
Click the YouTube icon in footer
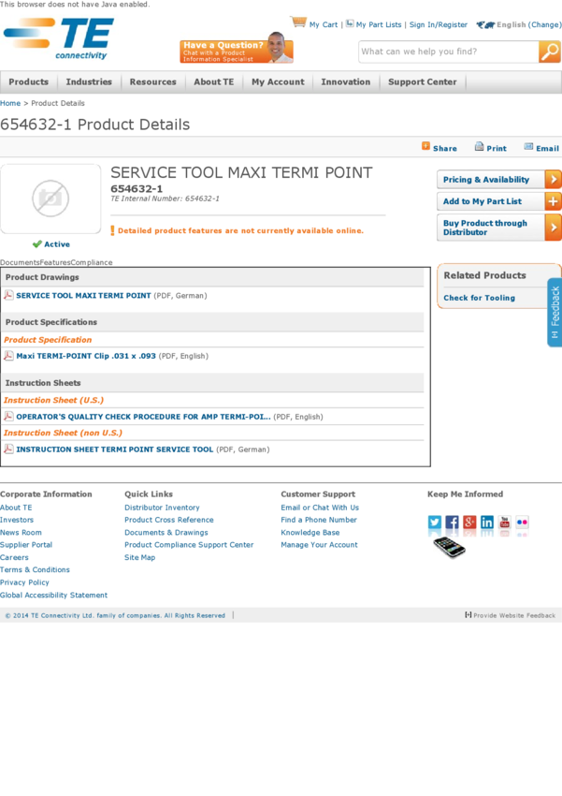[505, 523]
